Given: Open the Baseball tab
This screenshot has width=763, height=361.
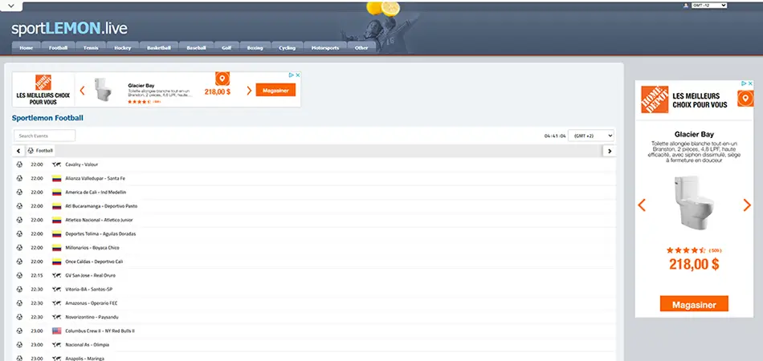Looking at the screenshot, I should click(x=196, y=47).
